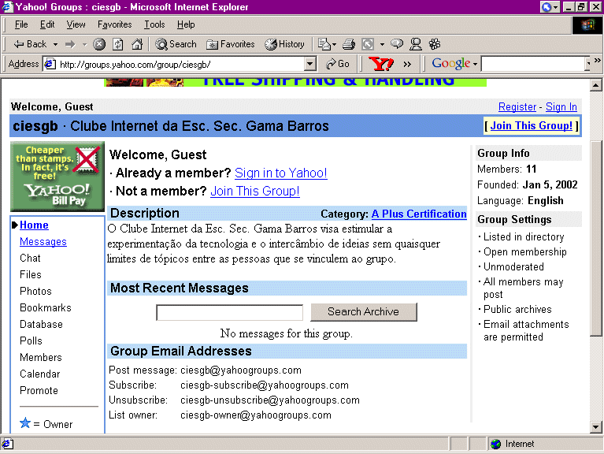
Task: Click the Messenger person icon
Action: click(415, 44)
